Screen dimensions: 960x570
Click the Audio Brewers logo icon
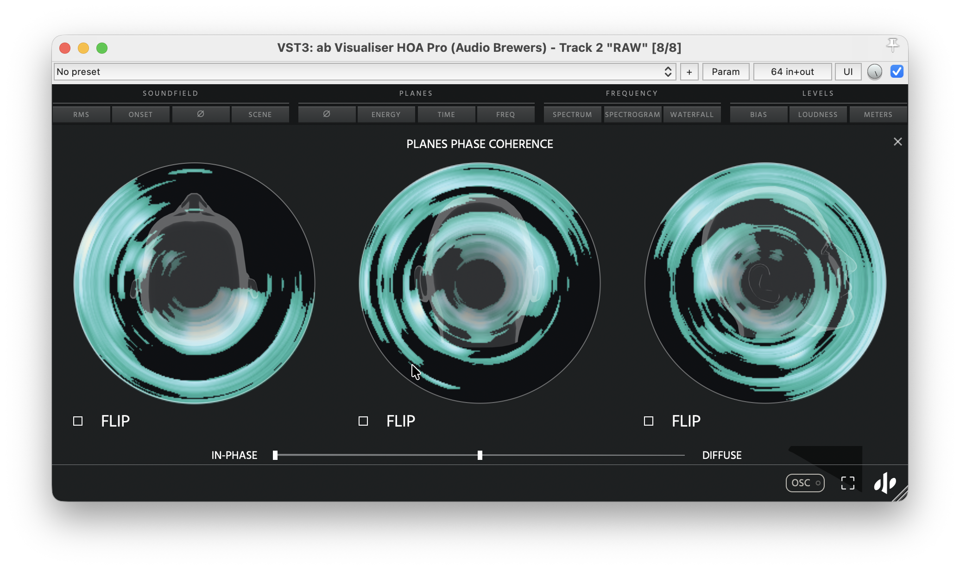(885, 483)
